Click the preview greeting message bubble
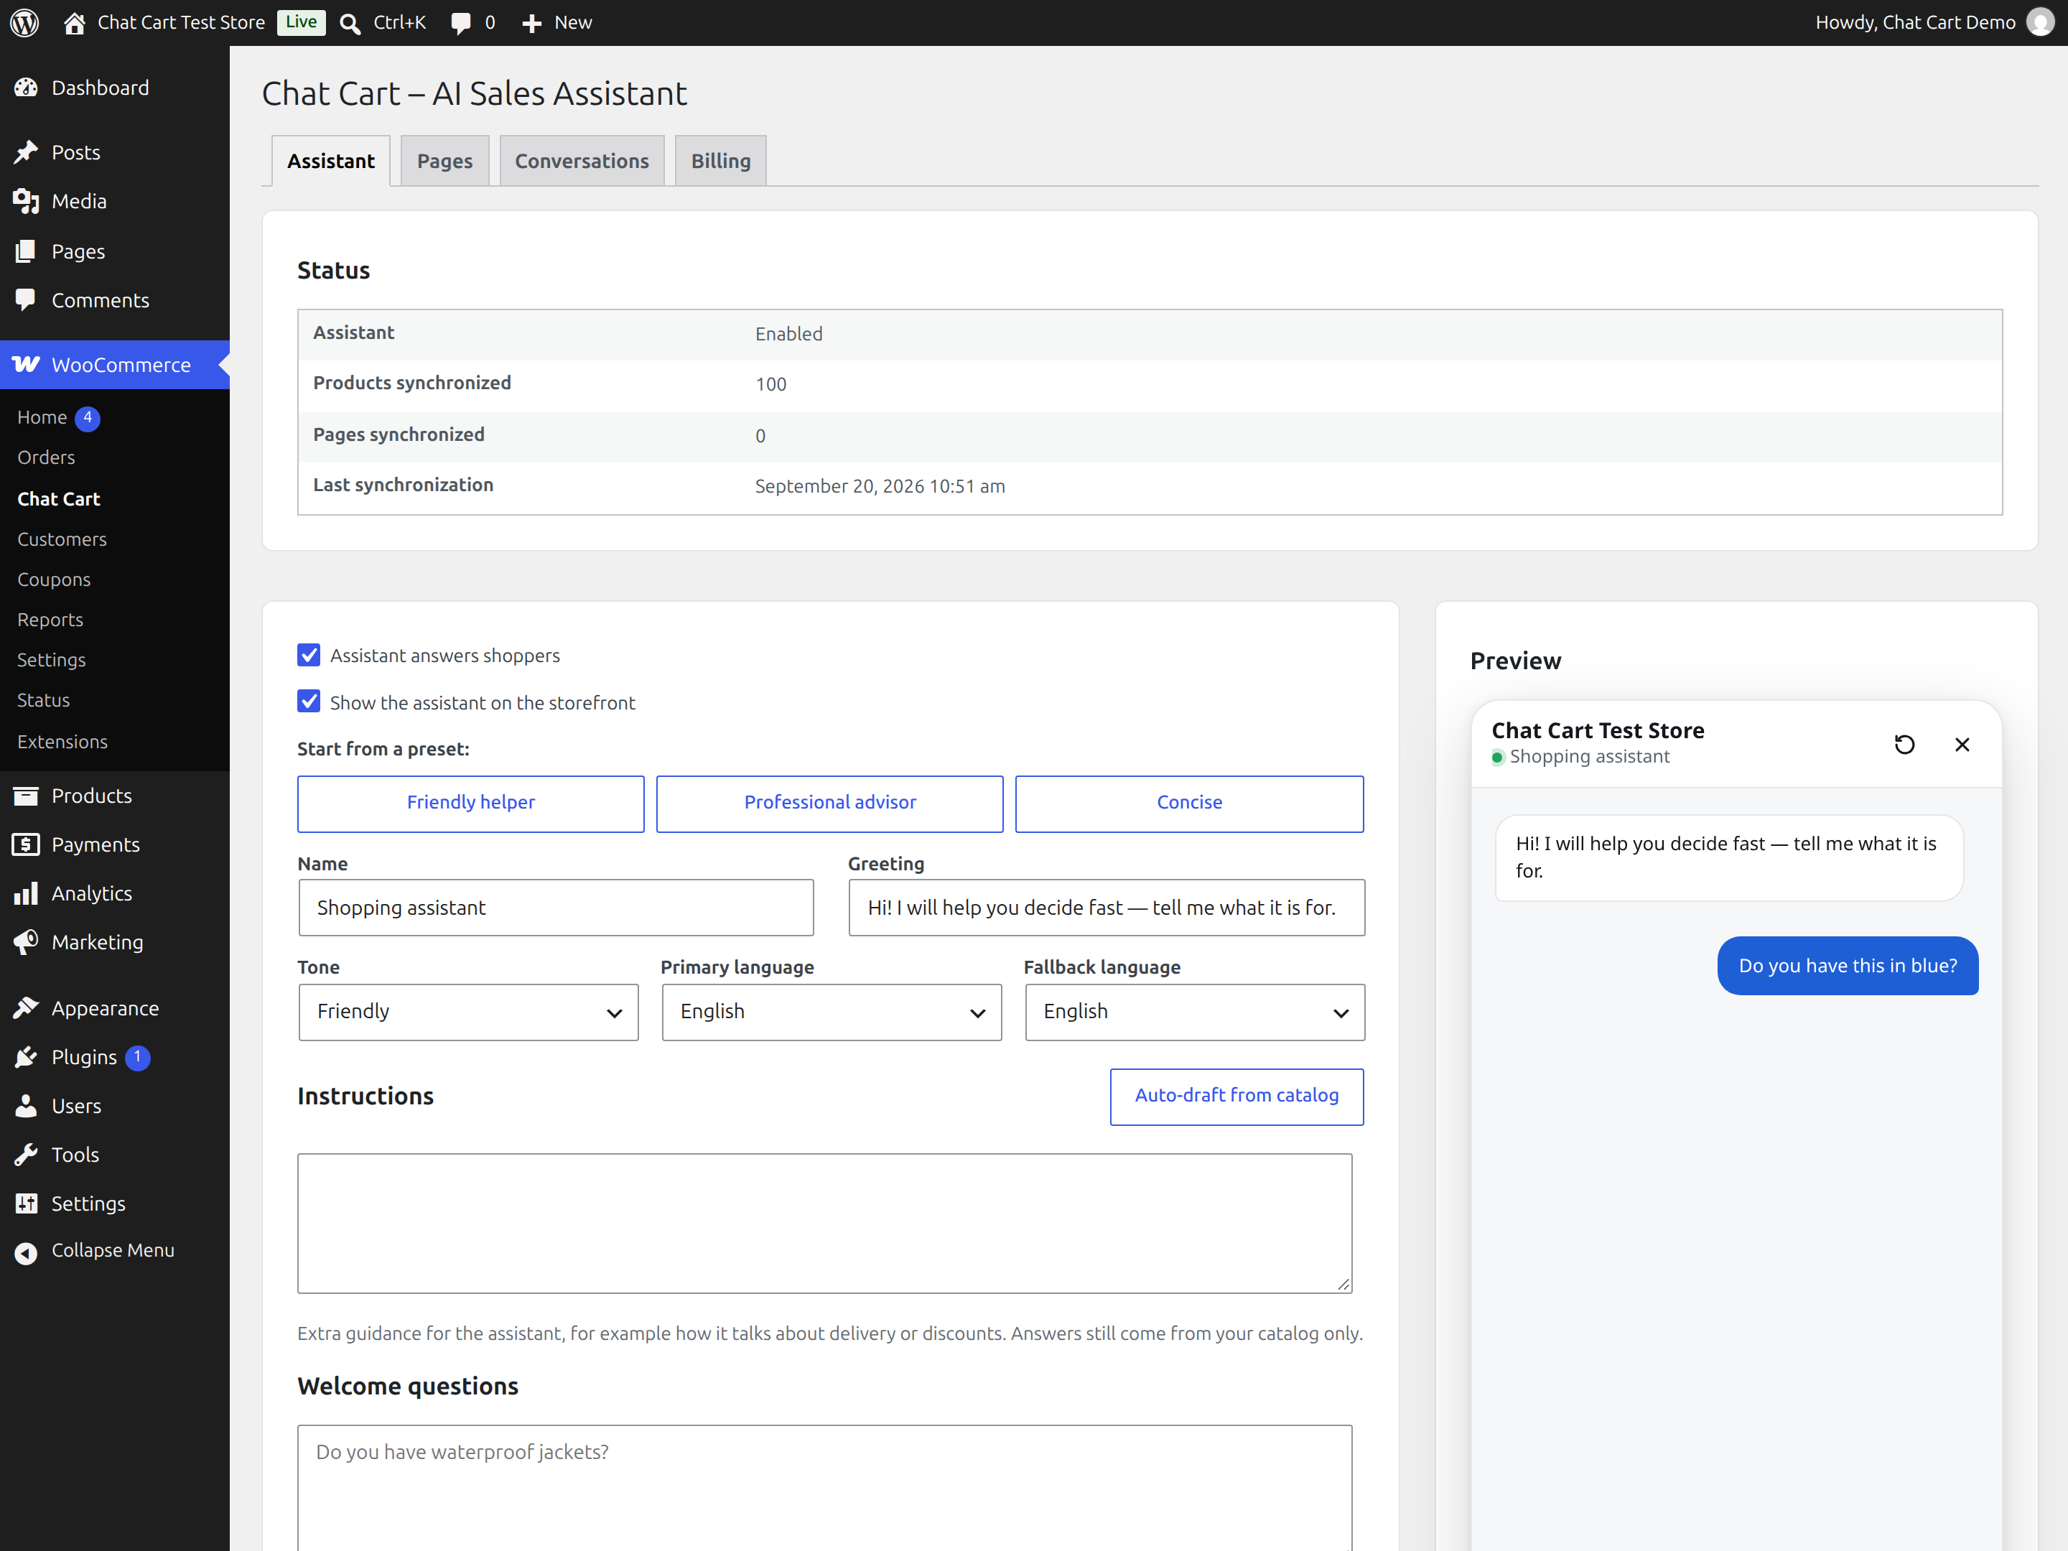This screenshot has width=2068, height=1551. (1728, 857)
